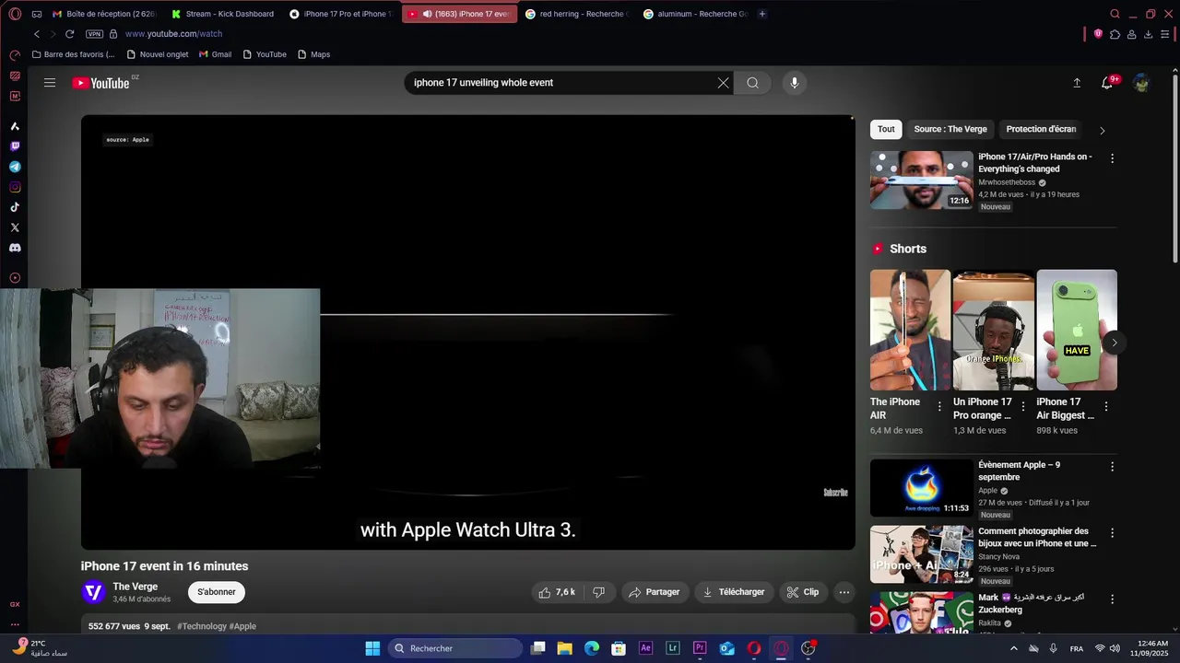Open Telegram in the Opera sidebar

click(x=15, y=167)
